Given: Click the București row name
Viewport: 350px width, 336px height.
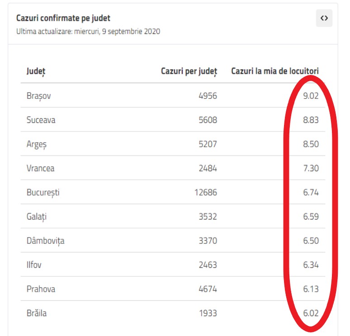Looking at the screenshot, I should 43,192.
